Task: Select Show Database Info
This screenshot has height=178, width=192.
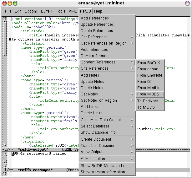Action: click(107, 132)
